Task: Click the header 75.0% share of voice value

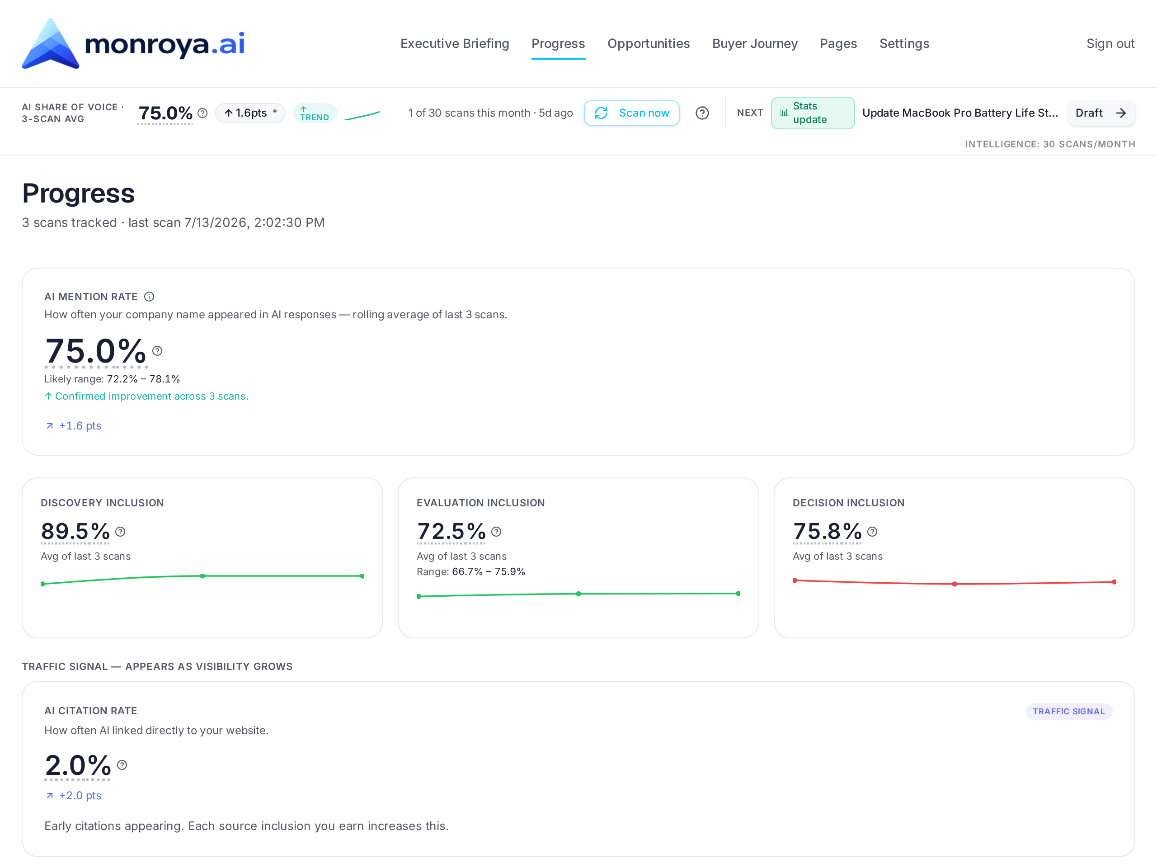Action: (x=165, y=113)
